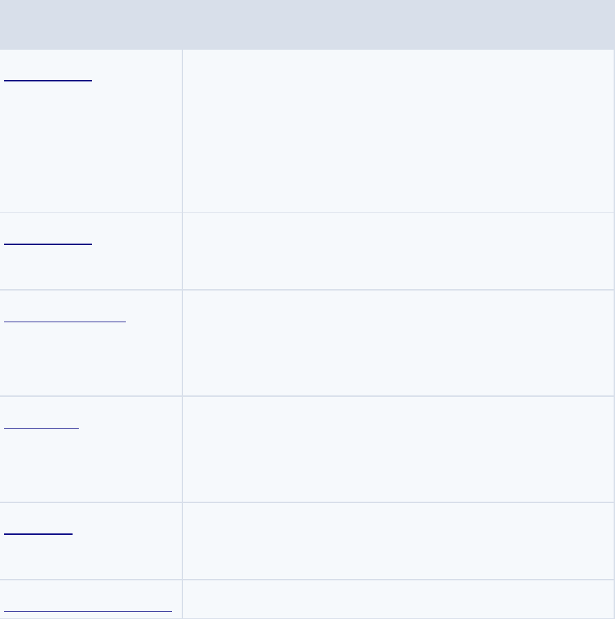Click empty space below the first row's link
615x619 pixels.
[91, 146]
